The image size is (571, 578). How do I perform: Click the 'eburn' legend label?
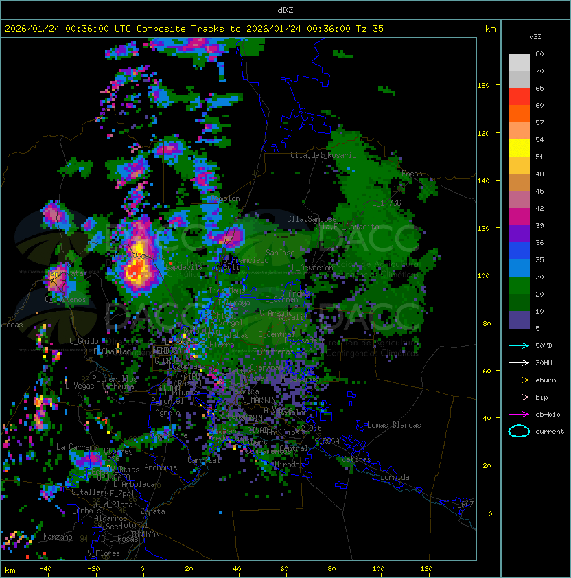coord(546,380)
